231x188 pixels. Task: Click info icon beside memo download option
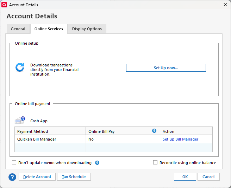97,163
